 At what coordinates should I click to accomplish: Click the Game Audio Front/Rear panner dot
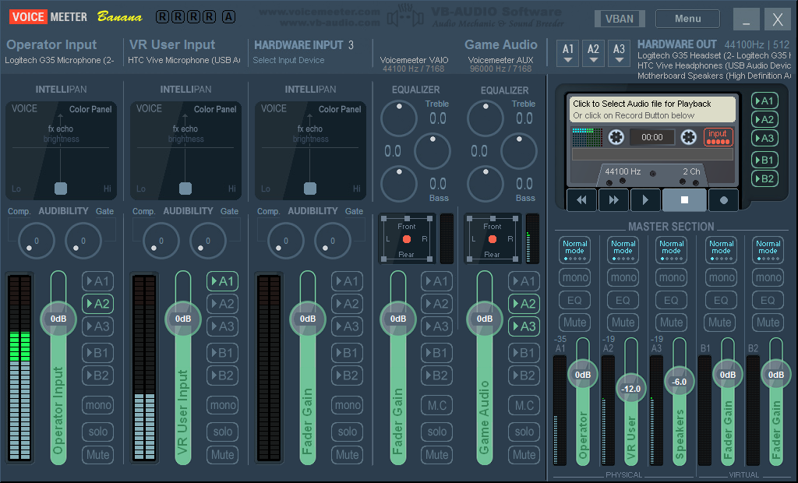493,239
